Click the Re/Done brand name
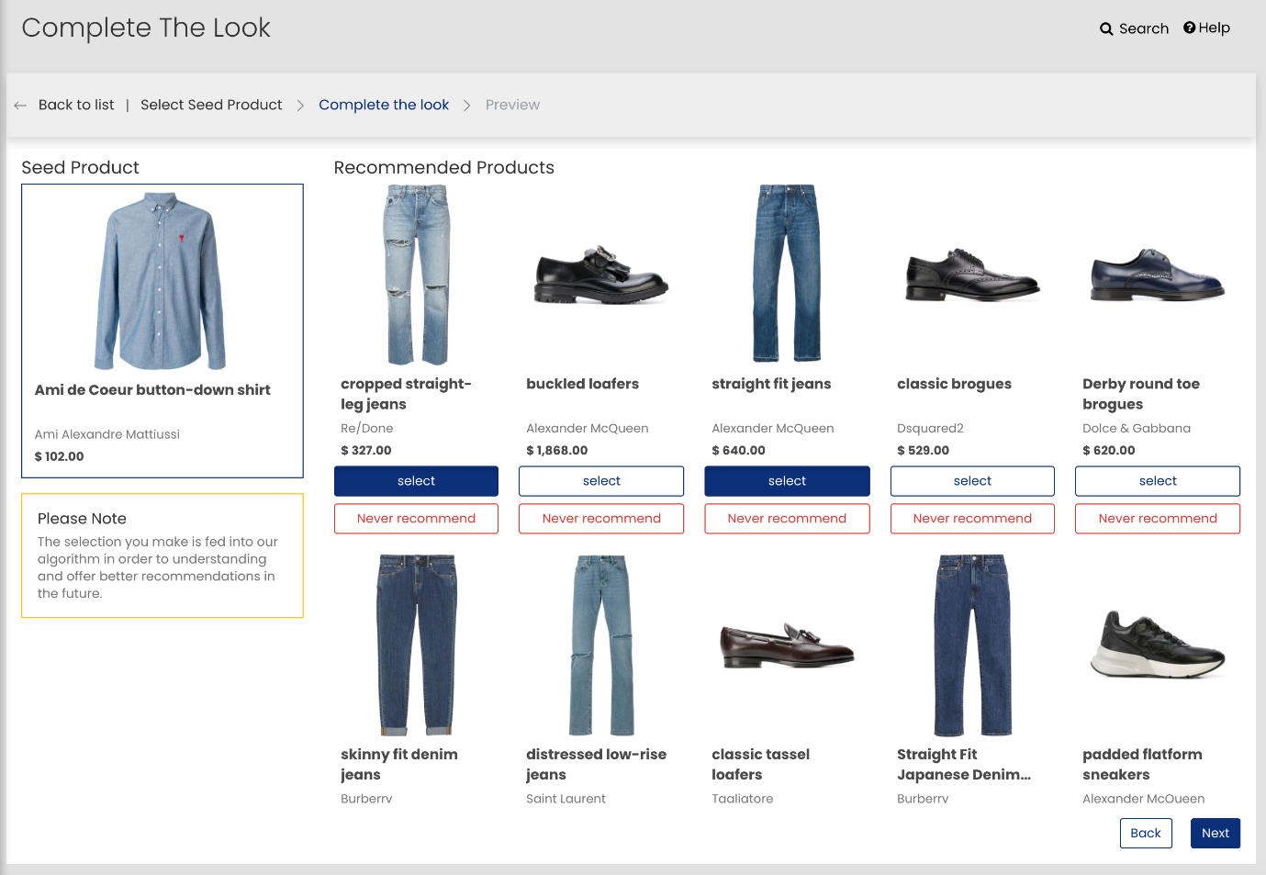 (366, 428)
